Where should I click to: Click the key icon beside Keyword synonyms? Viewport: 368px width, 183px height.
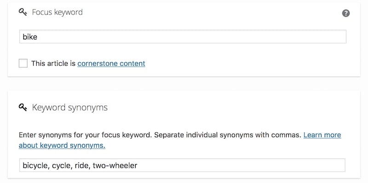pyautogui.click(x=23, y=107)
